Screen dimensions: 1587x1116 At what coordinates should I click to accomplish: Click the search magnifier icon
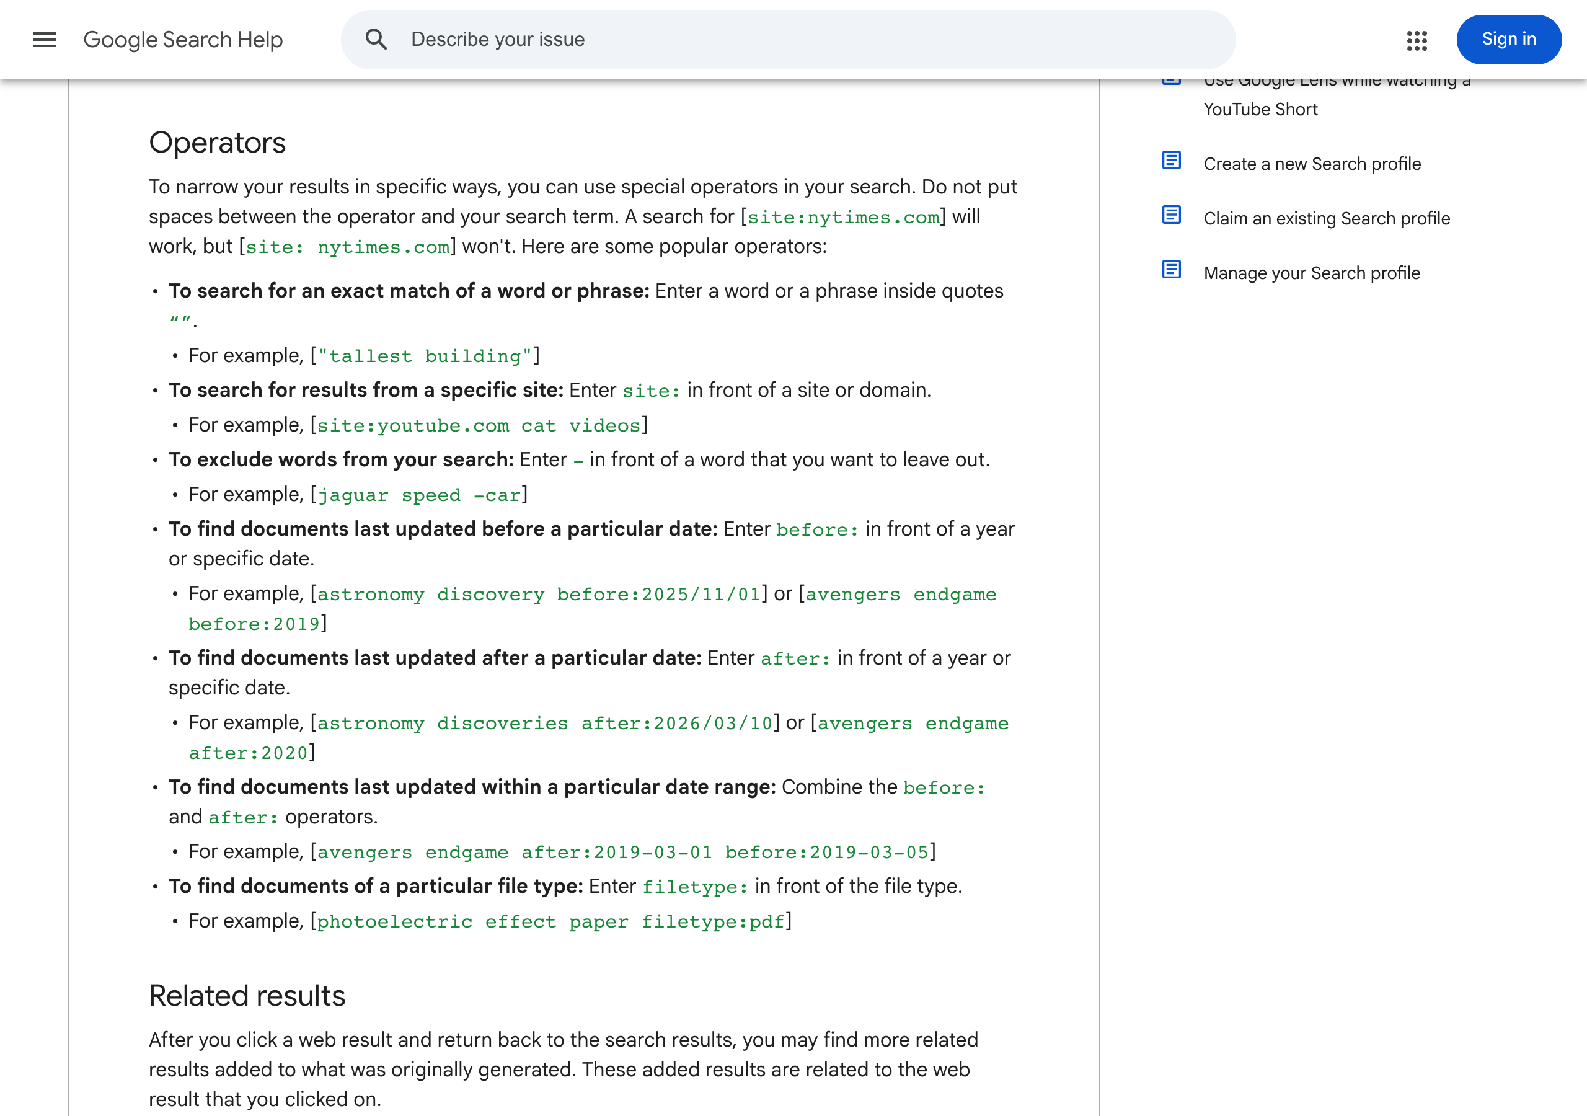(x=376, y=40)
